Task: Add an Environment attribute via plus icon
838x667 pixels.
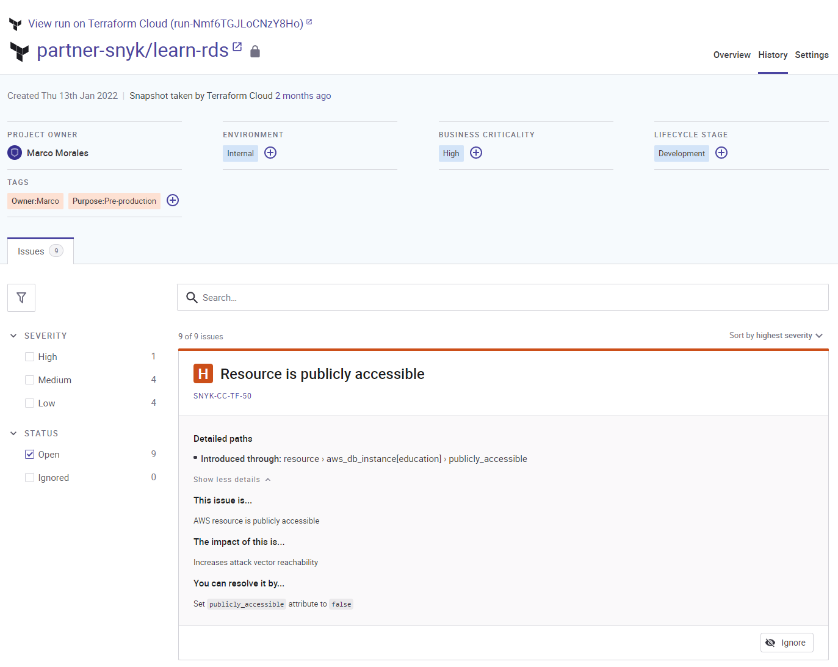Action: tap(270, 153)
